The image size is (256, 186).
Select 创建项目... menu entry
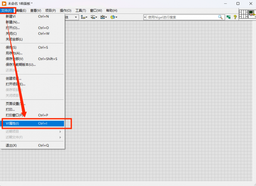[32, 79]
